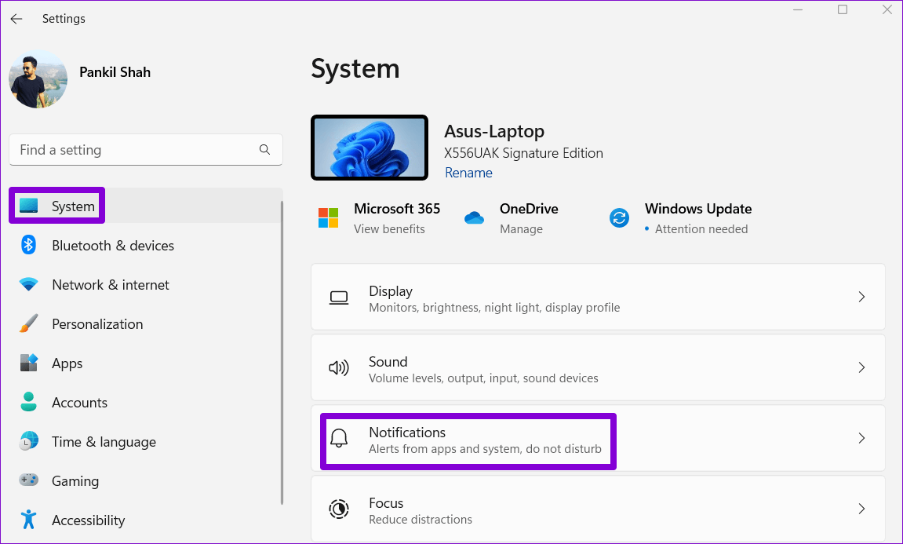Click the sidebar vertical scrollbar
Viewport: 903px width, 544px height.
click(x=282, y=352)
